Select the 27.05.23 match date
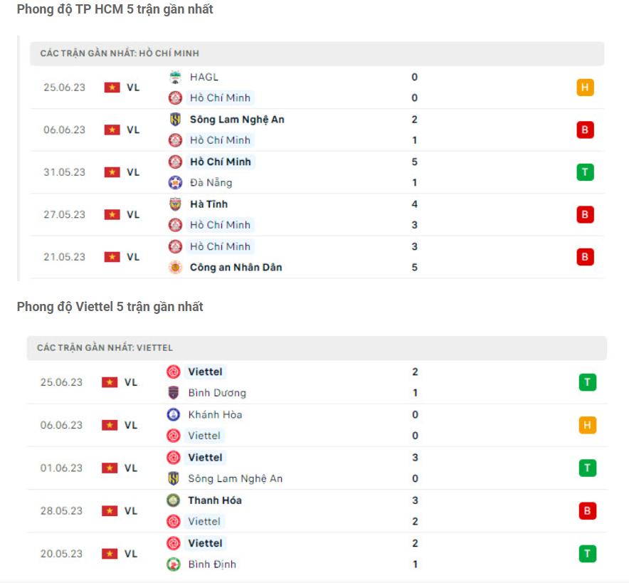 pyautogui.click(x=64, y=214)
